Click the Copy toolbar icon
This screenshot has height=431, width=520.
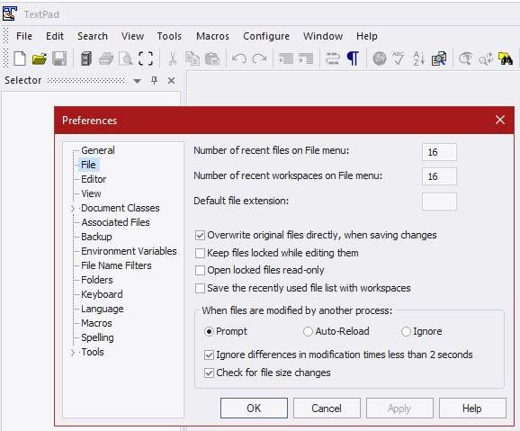(x=193, y=58)
